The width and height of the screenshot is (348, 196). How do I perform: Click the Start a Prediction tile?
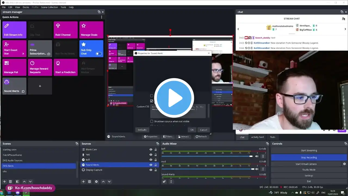pos(66,68)
